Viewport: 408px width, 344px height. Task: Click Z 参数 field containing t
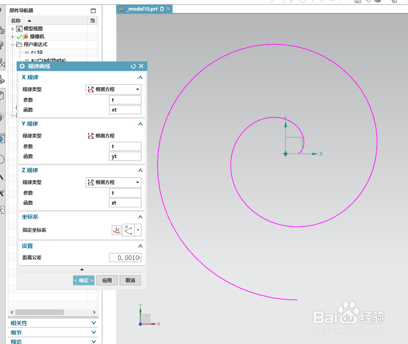coord(125,193)
